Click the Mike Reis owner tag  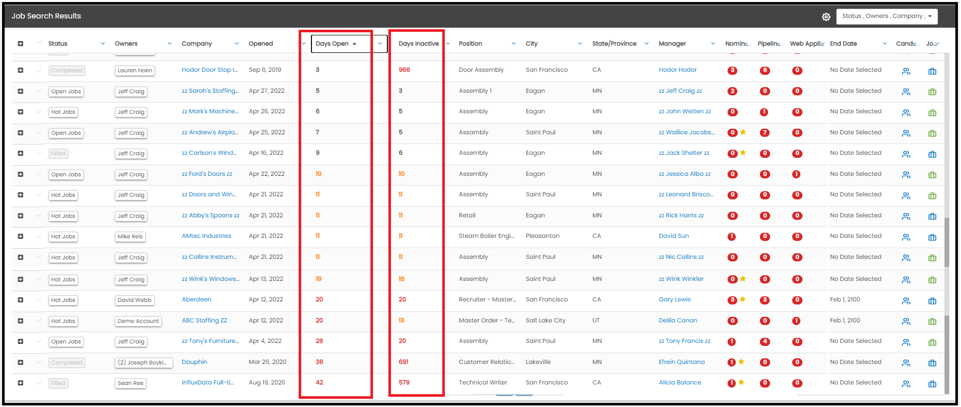point(130,237)
